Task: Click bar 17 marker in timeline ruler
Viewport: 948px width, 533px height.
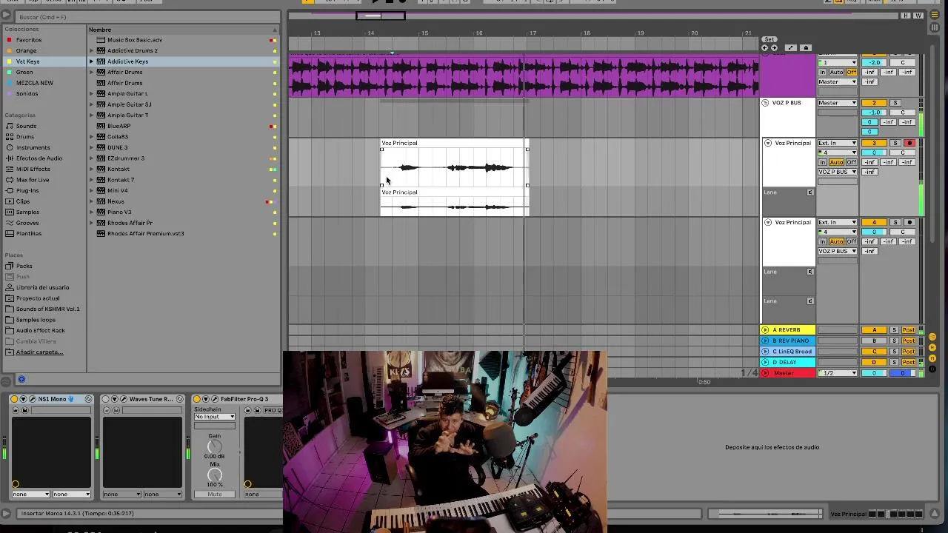Action: click(x=532, y=33)
